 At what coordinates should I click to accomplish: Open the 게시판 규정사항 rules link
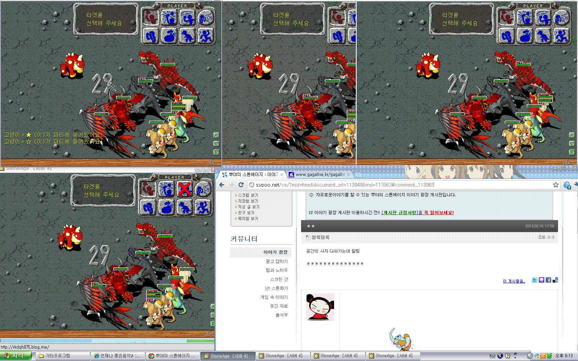[x=399, y=213]
